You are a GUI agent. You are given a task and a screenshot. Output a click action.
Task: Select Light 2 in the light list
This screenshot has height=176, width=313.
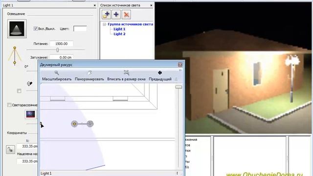[x=119, y=34]
